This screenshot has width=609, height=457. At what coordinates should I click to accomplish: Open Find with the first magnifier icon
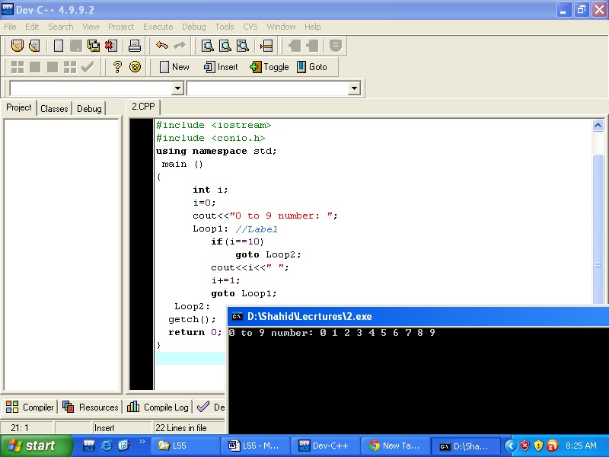[x=207, y=46]
